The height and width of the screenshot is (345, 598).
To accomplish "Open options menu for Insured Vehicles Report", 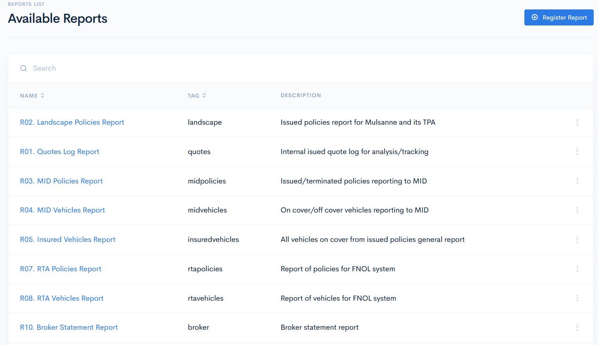I will point(577,239).
